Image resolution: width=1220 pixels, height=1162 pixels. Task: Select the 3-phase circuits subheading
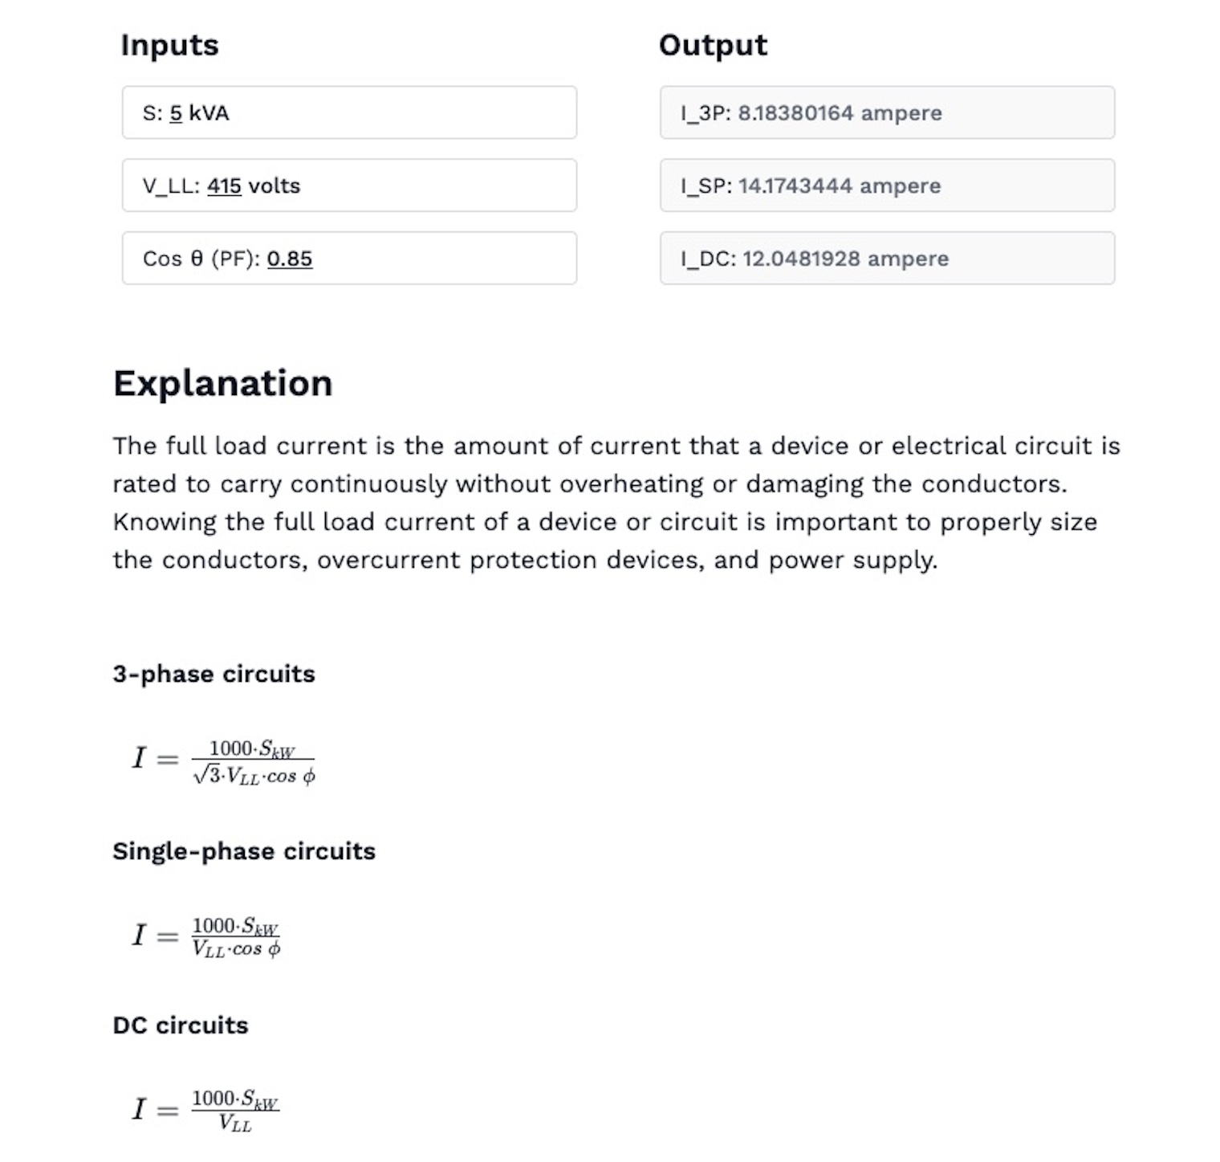tap(214, 674)
